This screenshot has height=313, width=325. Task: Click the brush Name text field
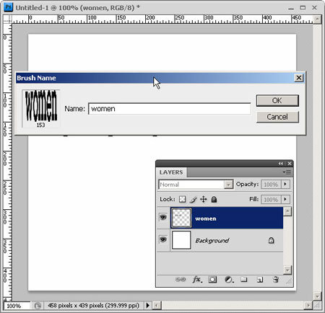click(170, 109)
